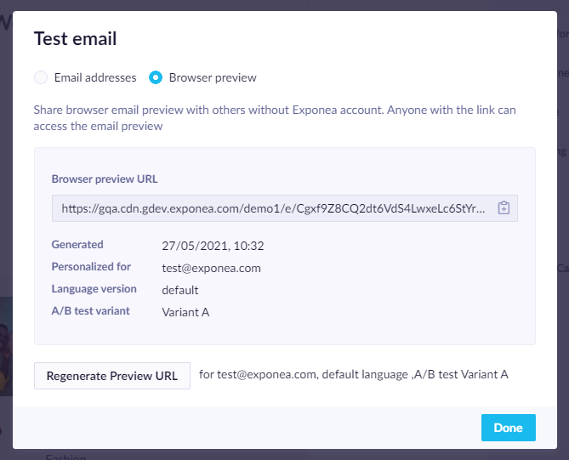
Task: Click the A/B test variant label
Action: 91,311
